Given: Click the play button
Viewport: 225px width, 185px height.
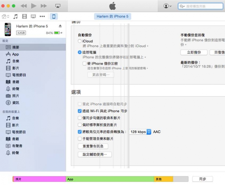Looking at the screenshot, I should (34, 6).
